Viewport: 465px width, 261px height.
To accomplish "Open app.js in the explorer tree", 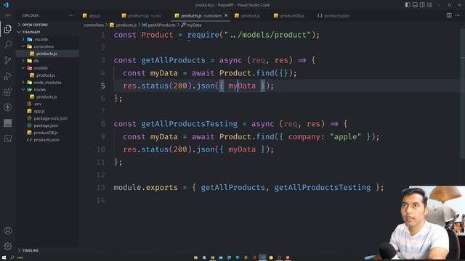I will pyautogui.click(x=39, y=111).
